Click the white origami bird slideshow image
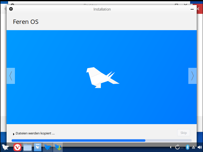 pyautogui.click(x=102, y=77)
